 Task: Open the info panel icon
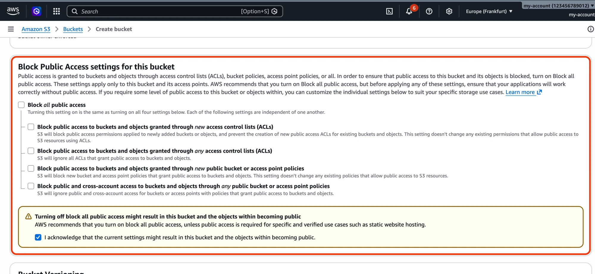[x=591, y=29]
